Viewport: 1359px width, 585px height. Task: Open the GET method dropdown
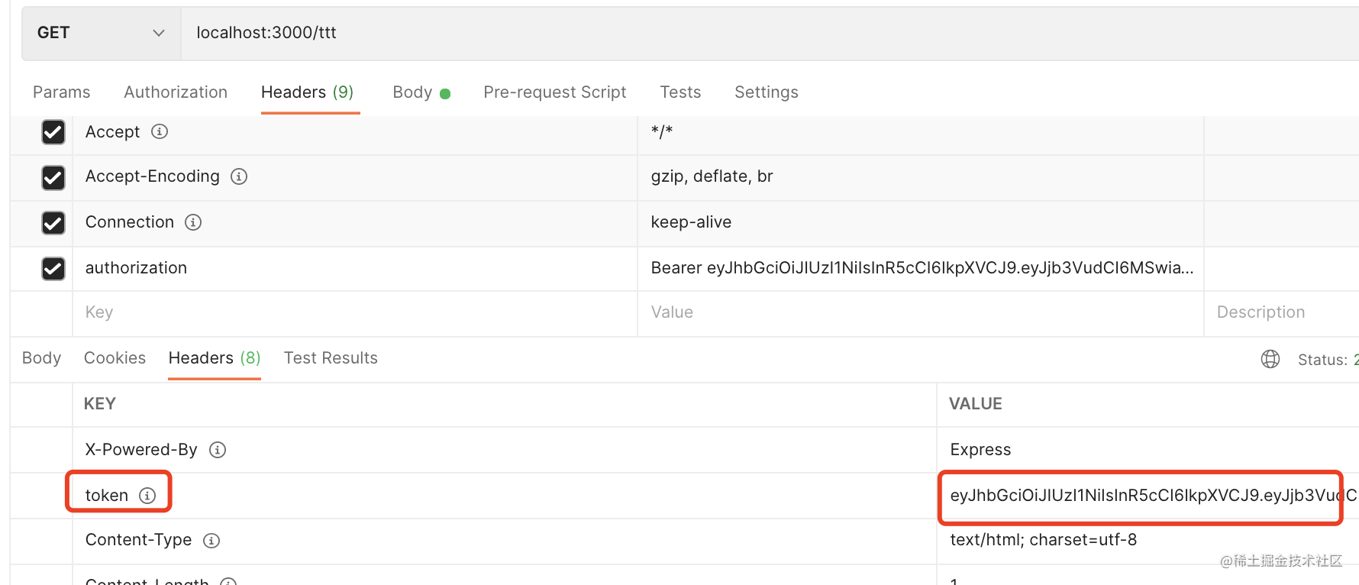101,33
